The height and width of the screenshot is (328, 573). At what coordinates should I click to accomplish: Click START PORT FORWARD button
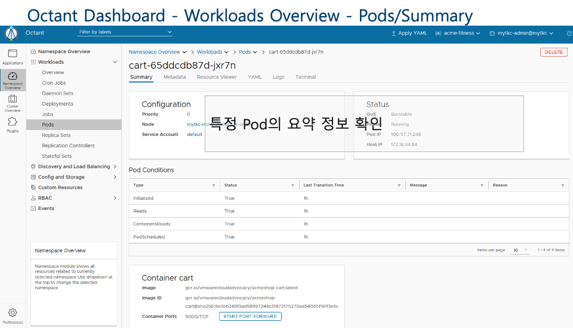250,316
